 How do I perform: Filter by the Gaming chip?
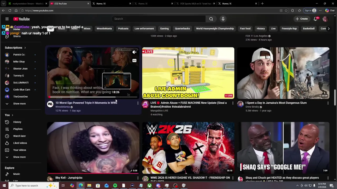pos(164,29)
